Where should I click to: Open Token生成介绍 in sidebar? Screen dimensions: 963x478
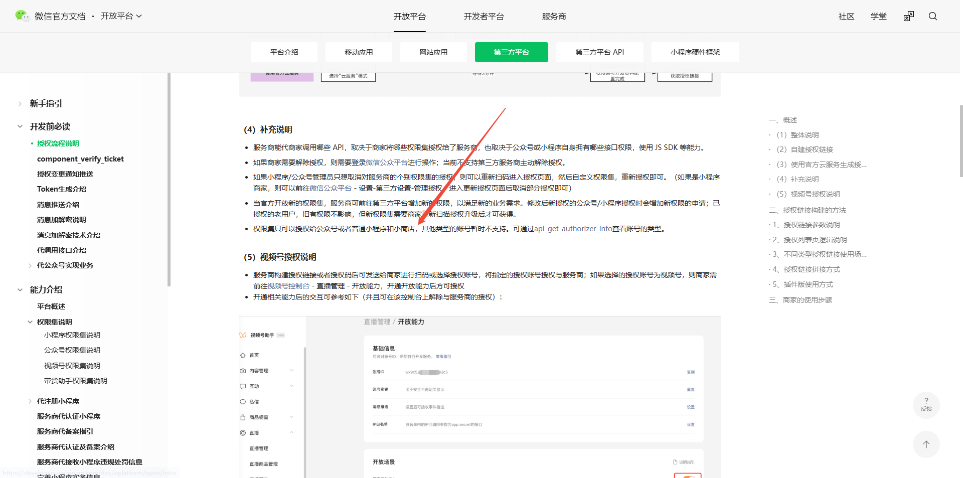pyautogui.click(x=62, y=189)
